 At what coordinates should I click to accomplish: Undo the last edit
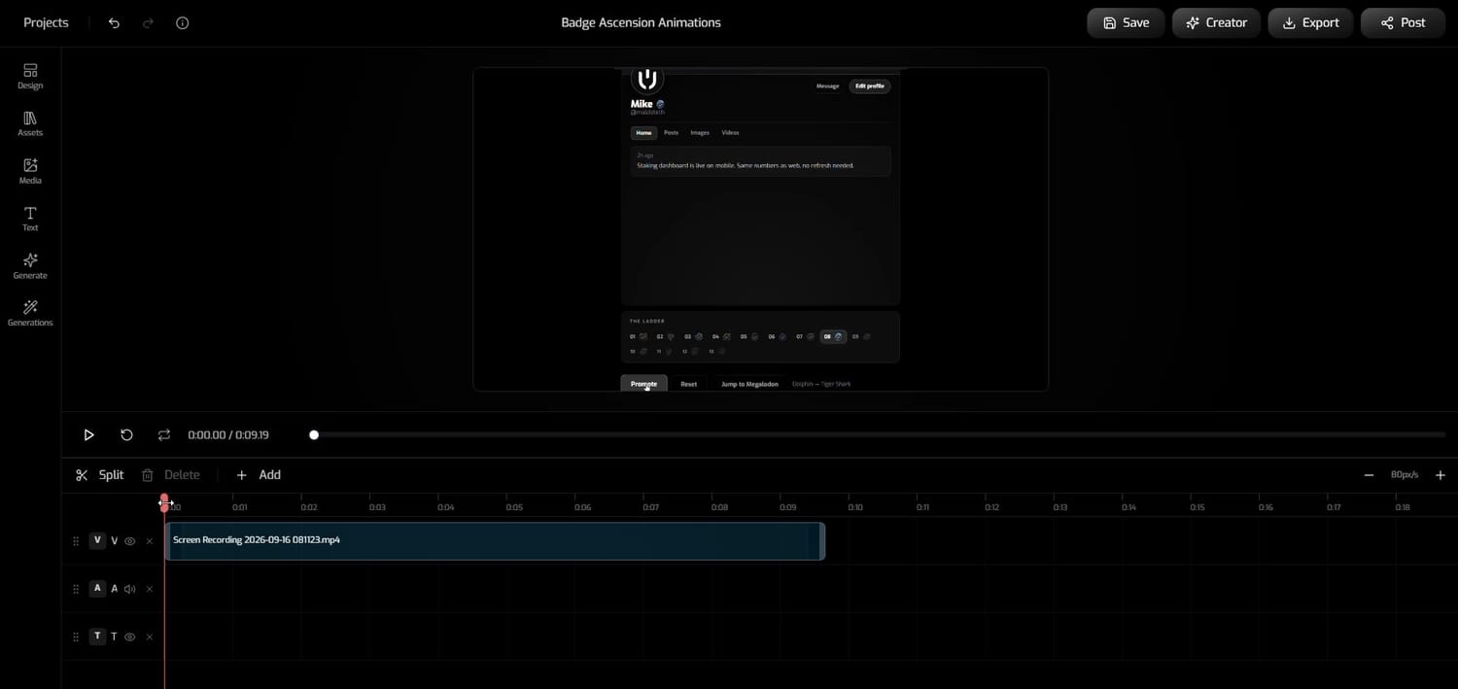pos(114,22)
